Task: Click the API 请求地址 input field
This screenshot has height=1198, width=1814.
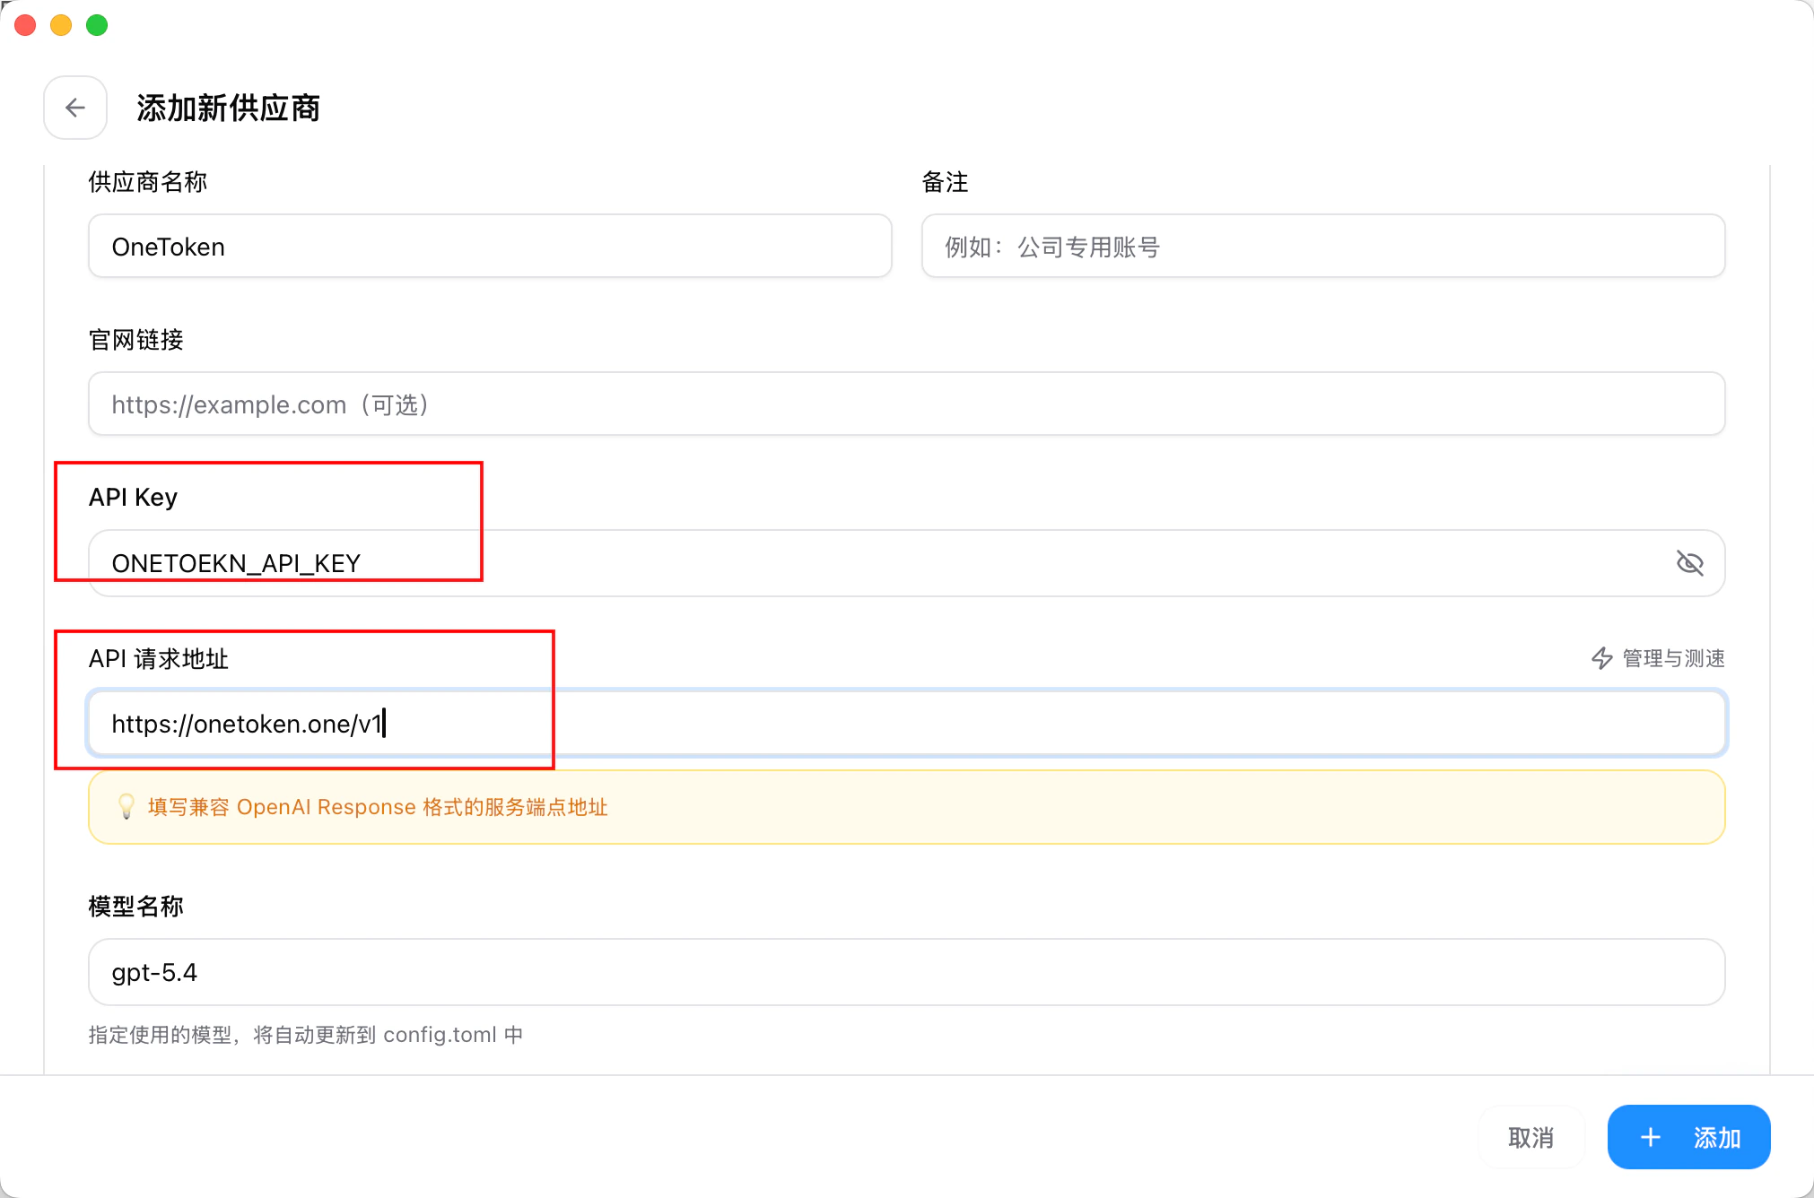Action: pos(906,724)
